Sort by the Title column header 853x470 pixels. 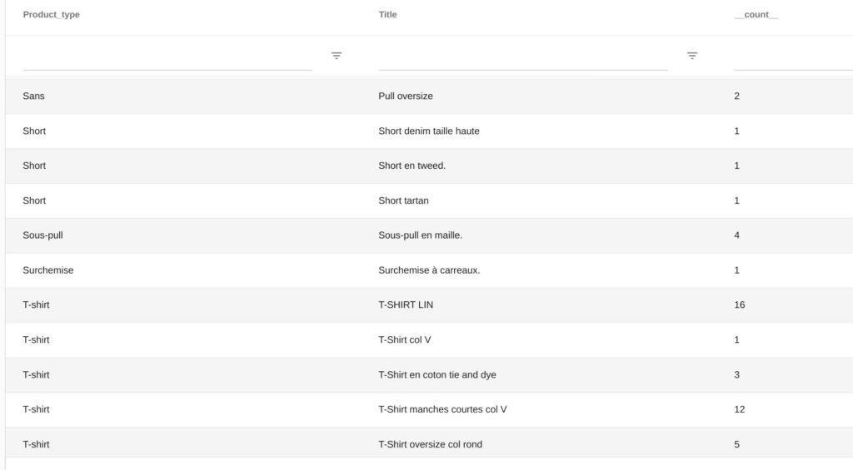387,15
